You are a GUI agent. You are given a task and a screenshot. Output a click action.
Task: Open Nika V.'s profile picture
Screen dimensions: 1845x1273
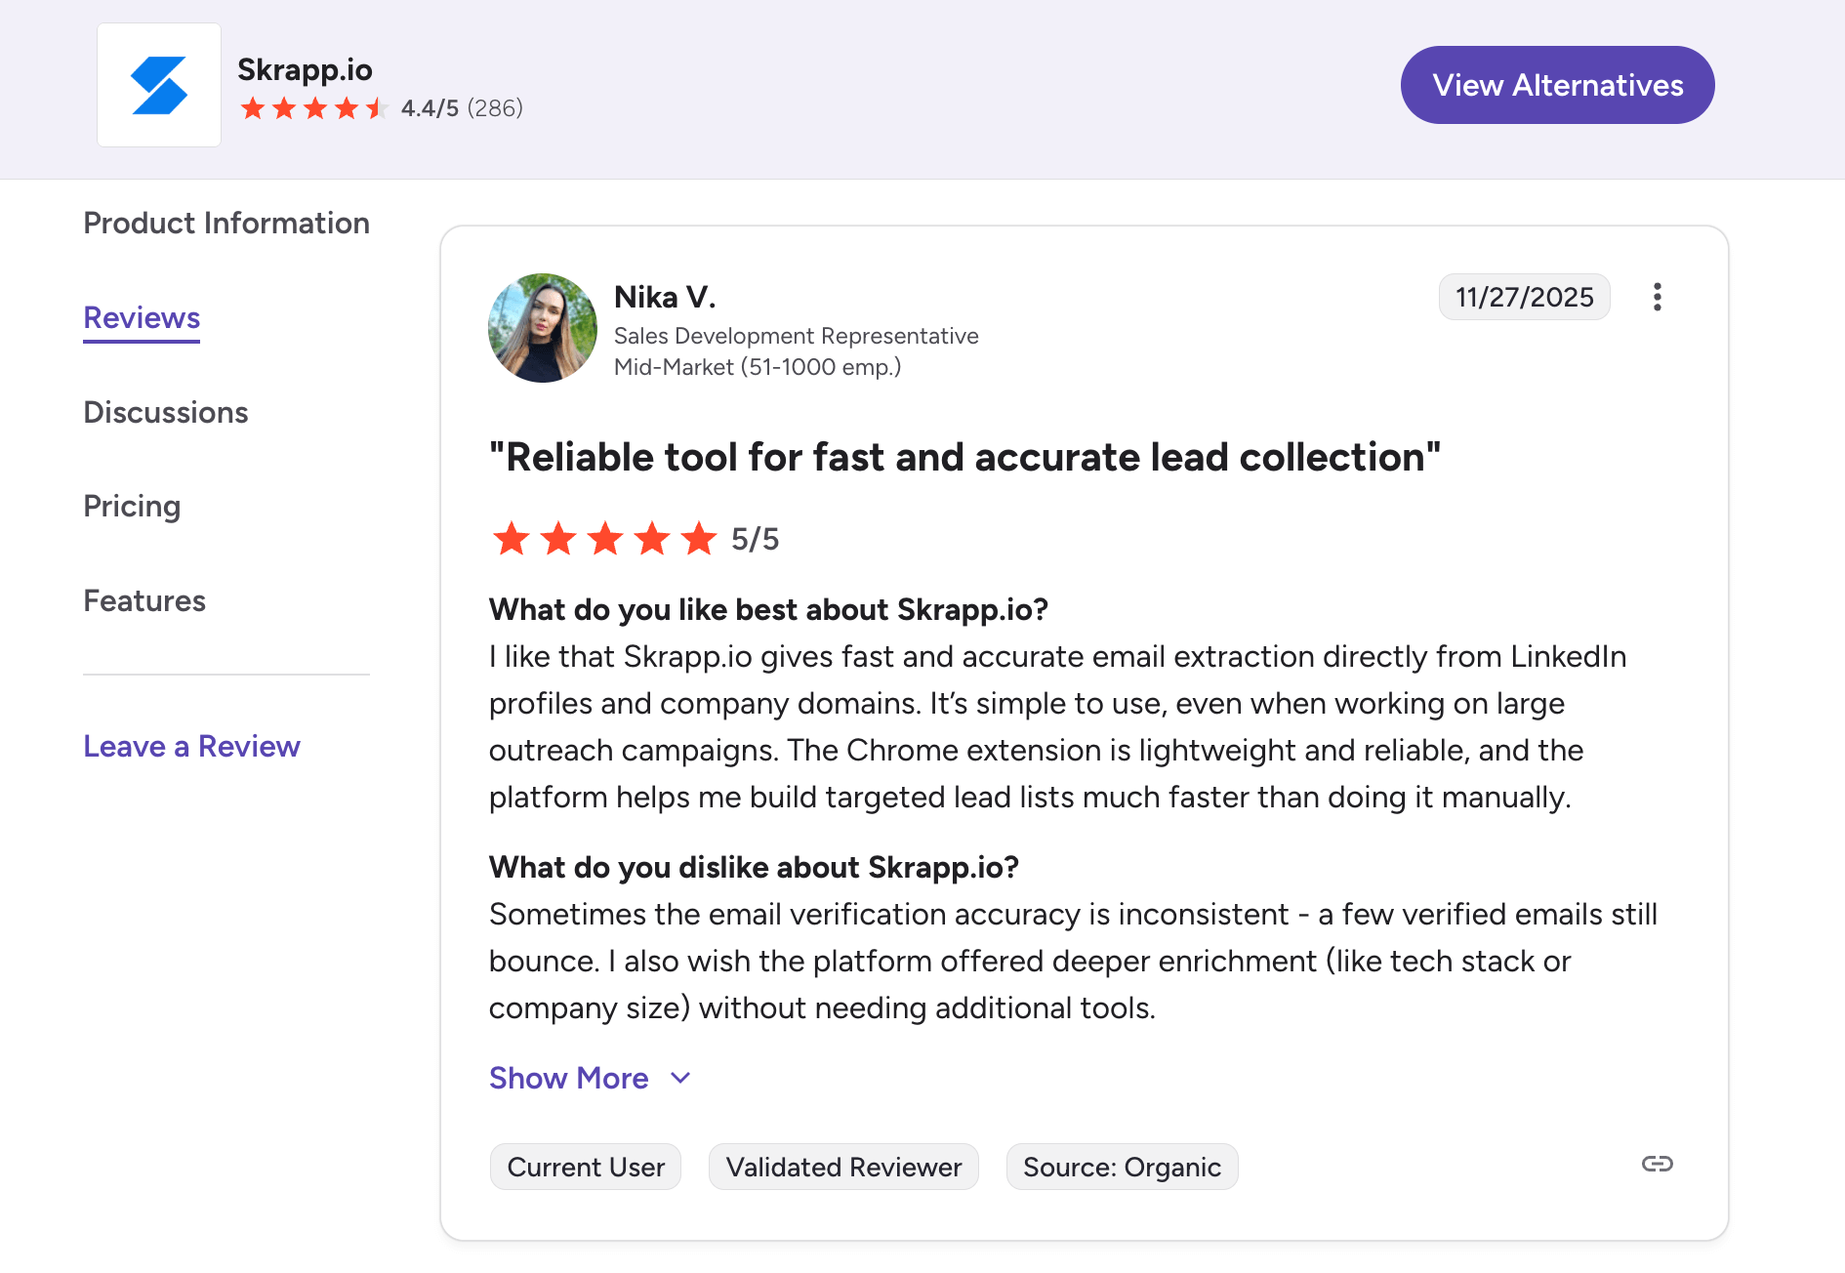click(x=543, y=328)
